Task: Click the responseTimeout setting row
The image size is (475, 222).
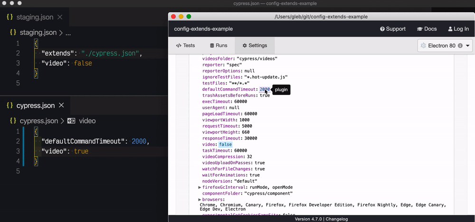Action: pyautogui.click(x=229, y=138)
